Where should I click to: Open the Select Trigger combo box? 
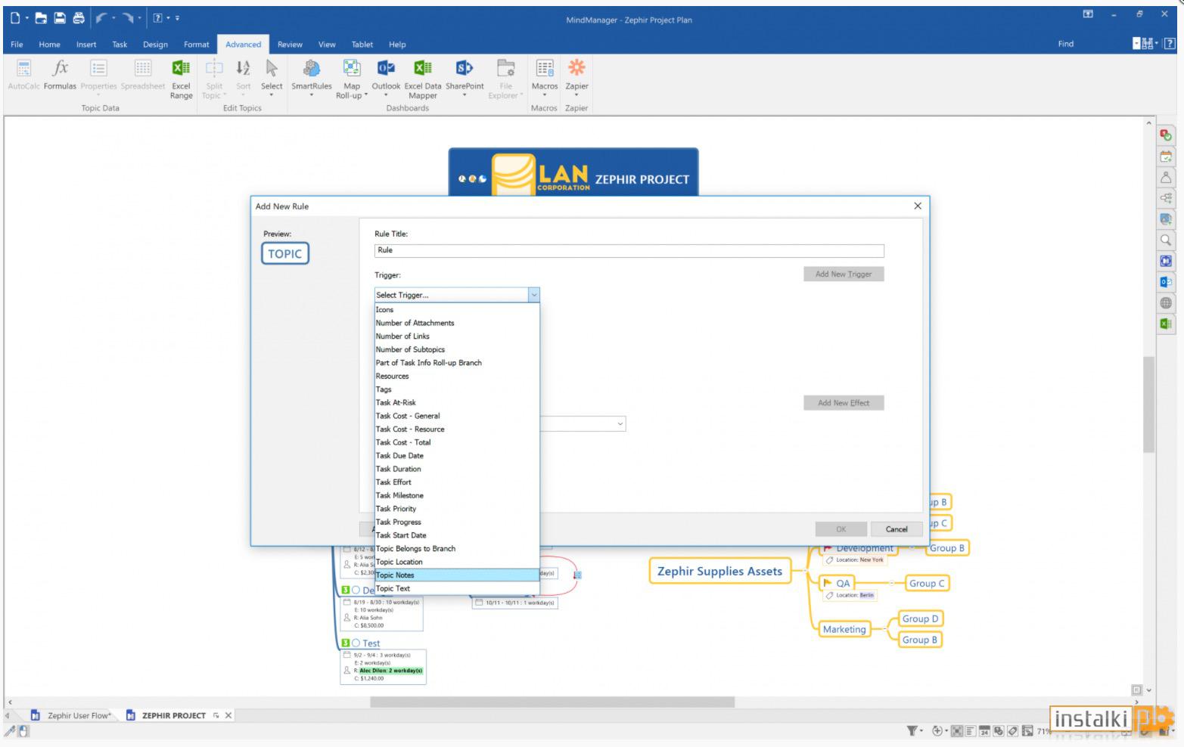pyautogui.click(x=457, y=295)
